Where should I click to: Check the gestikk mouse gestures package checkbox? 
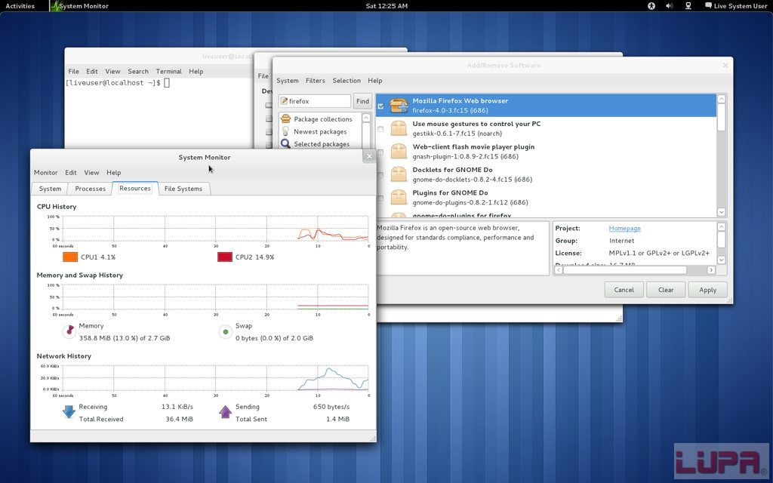[x=380, y=129]
